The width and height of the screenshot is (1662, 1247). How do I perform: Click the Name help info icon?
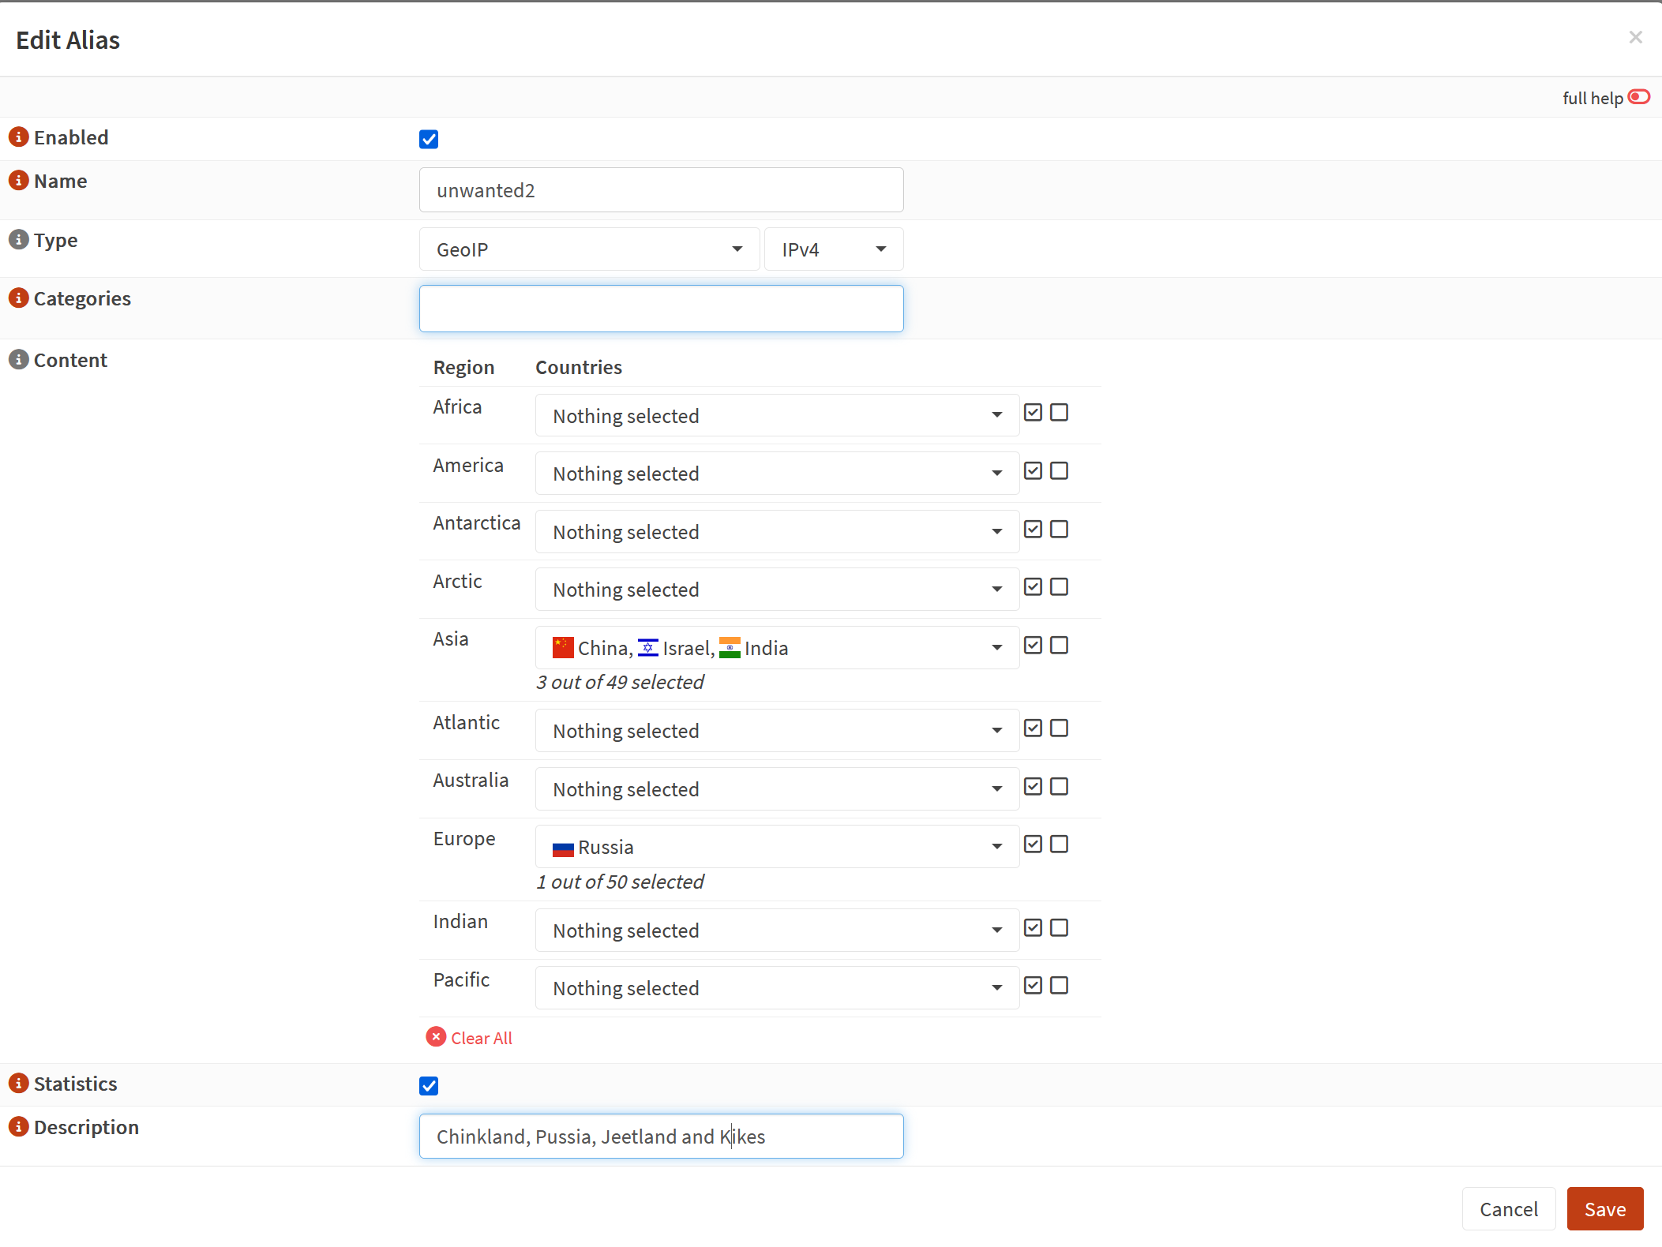point(18,181)
